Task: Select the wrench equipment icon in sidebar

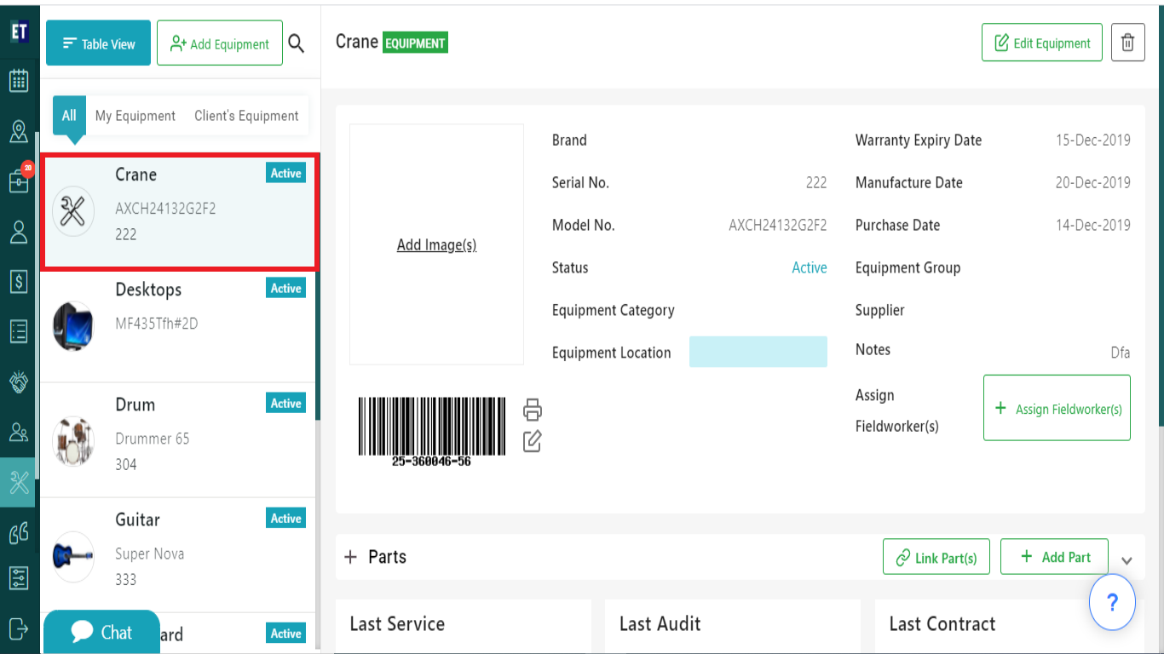Action: 19,482
